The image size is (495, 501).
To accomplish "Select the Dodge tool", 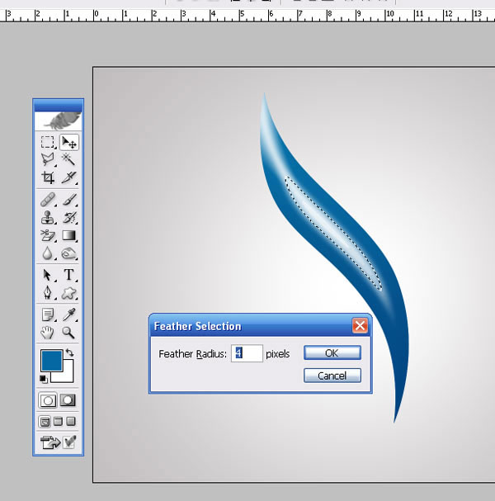I will [68, 253].
